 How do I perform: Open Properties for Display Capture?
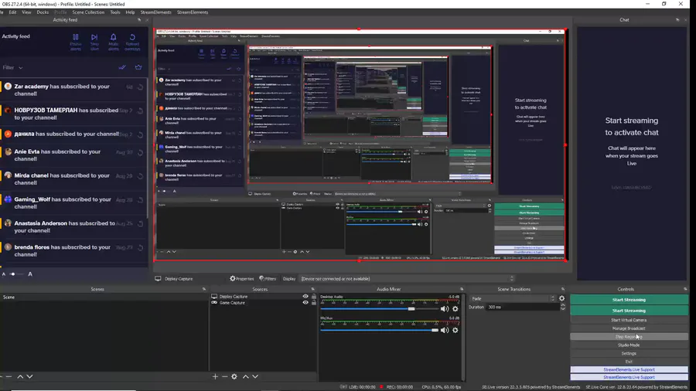click(x=242, y=279)
